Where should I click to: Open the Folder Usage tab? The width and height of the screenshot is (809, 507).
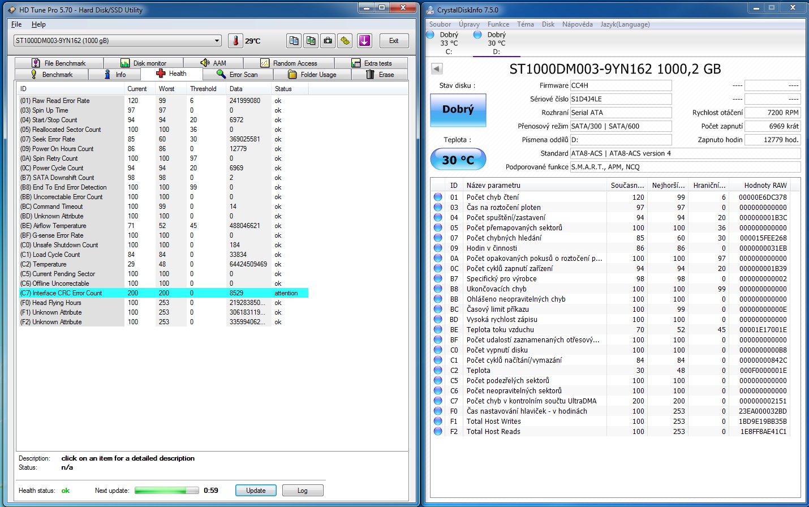point(312,74)
